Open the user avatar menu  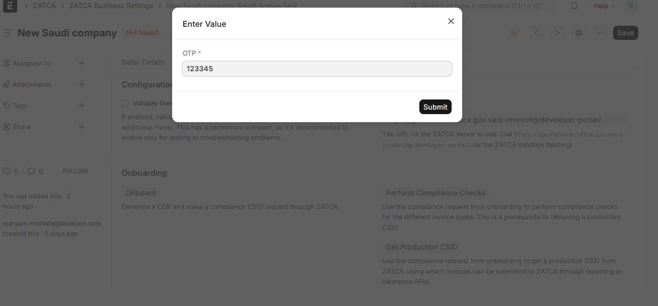point(630,6)
